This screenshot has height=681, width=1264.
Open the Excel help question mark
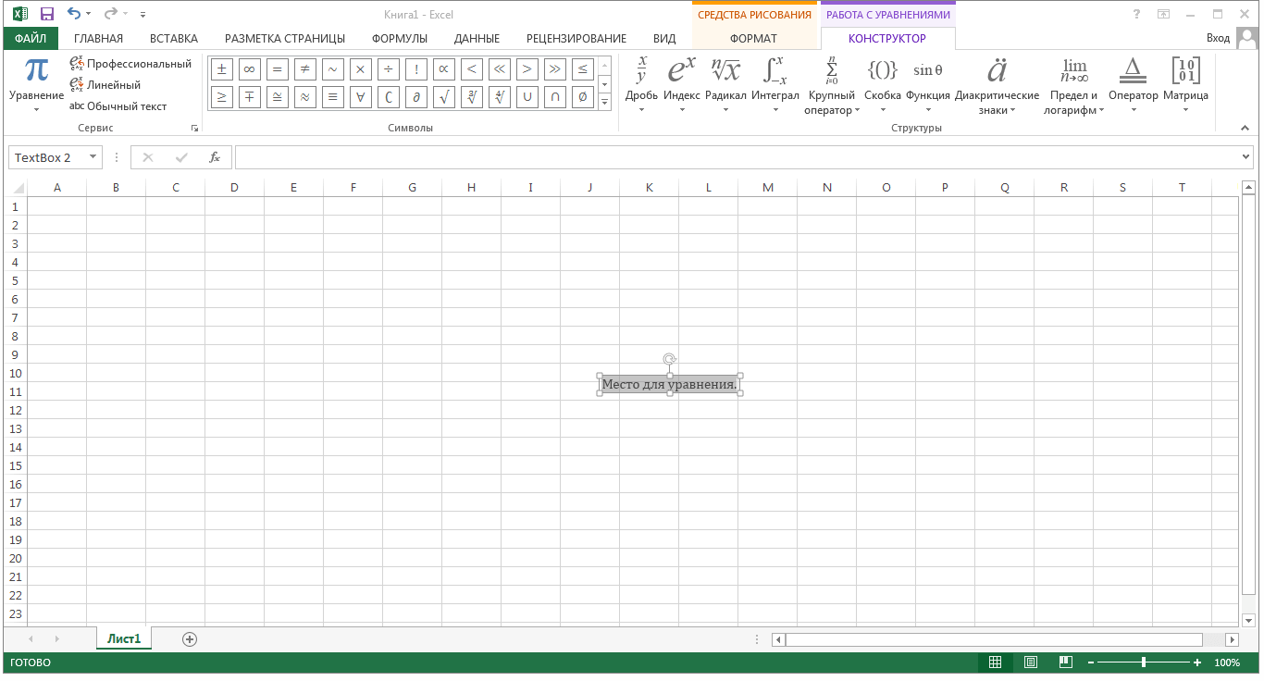pyautogui.click(x=1136, y=14)
